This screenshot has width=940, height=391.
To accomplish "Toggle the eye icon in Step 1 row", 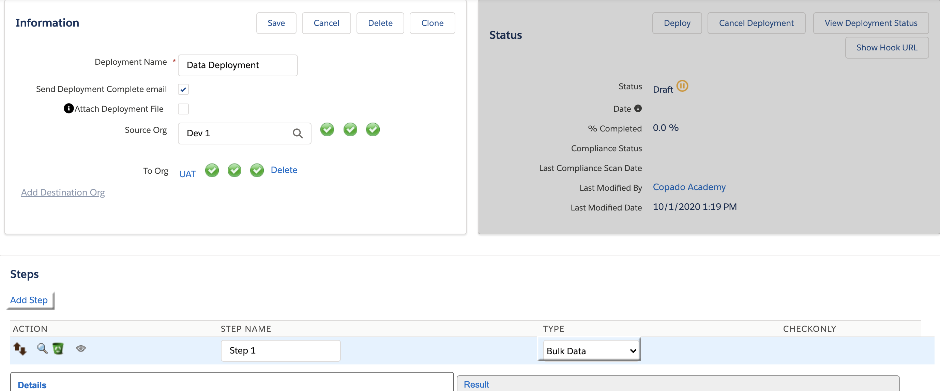I will coord(81,348).
